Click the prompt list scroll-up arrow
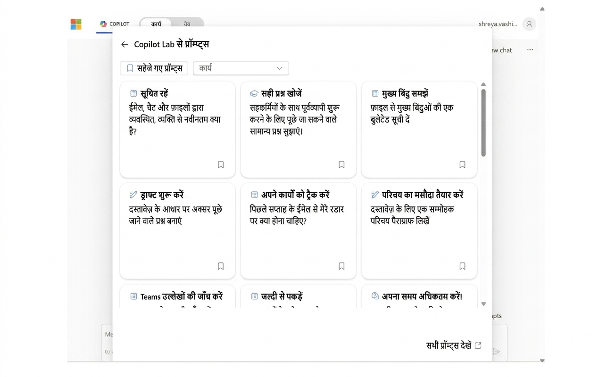Image resolution: width=615 pixels, height=377 pixels. tap(483, 84)
